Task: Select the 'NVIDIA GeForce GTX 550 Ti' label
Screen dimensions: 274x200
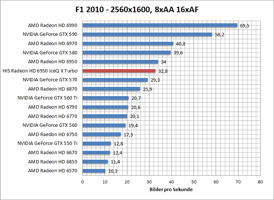Action: [x=47, y=143]
